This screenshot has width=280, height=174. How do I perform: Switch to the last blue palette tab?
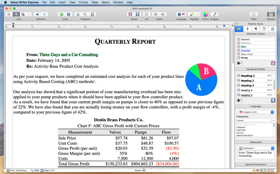[x=272, y=29]
